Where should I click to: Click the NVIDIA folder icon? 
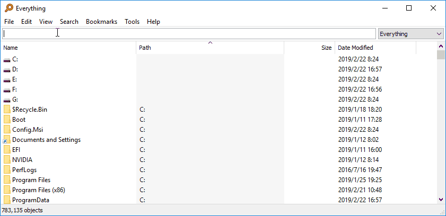7,160
